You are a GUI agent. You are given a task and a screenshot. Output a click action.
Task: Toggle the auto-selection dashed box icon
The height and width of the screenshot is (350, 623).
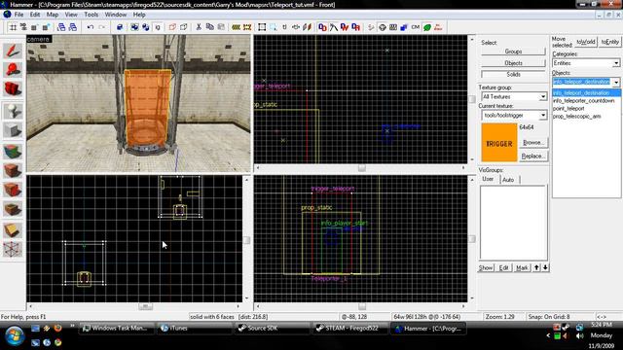click(274, 27)
